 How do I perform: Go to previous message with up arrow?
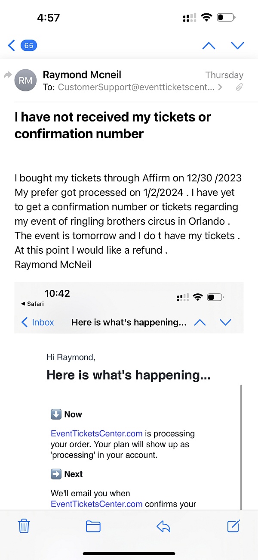click(x=209, y=45)
